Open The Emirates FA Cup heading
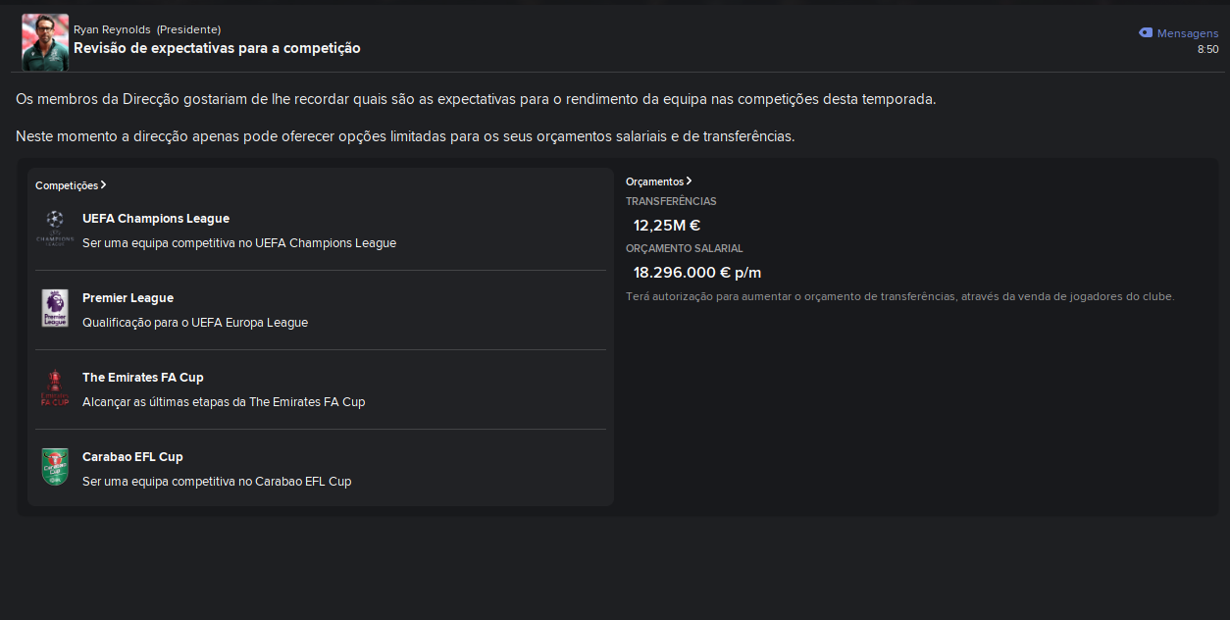 [143, 378]
